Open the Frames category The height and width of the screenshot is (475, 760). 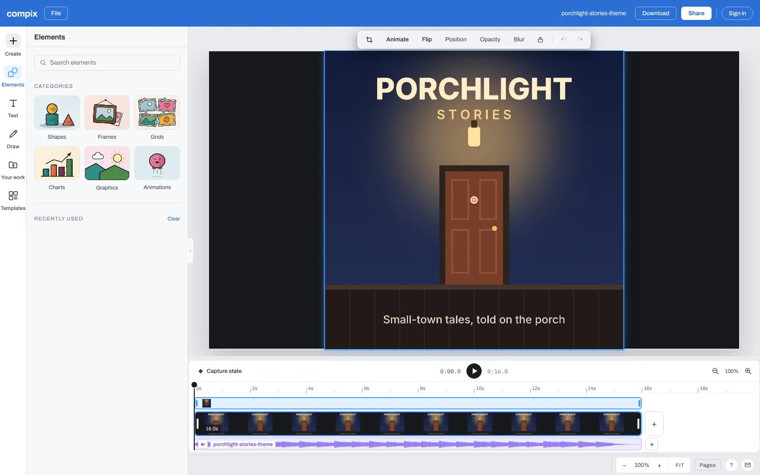click(107, 118)
